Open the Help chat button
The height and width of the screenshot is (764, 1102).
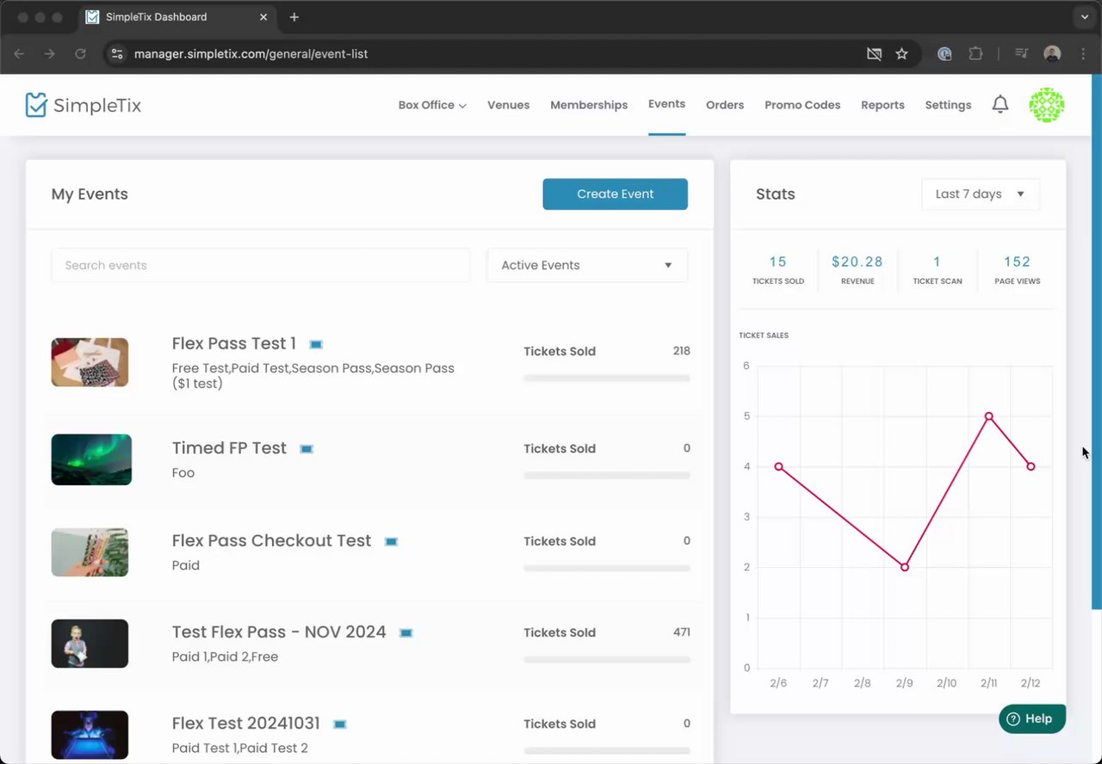pyautogui.click(x=1031, y=718)
